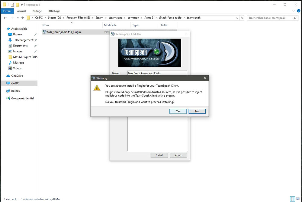Screen dimensions: 302x202
Task: Click the Name field showing Task Force Arrowhead Radio
Action: click(x=157, y=73)
